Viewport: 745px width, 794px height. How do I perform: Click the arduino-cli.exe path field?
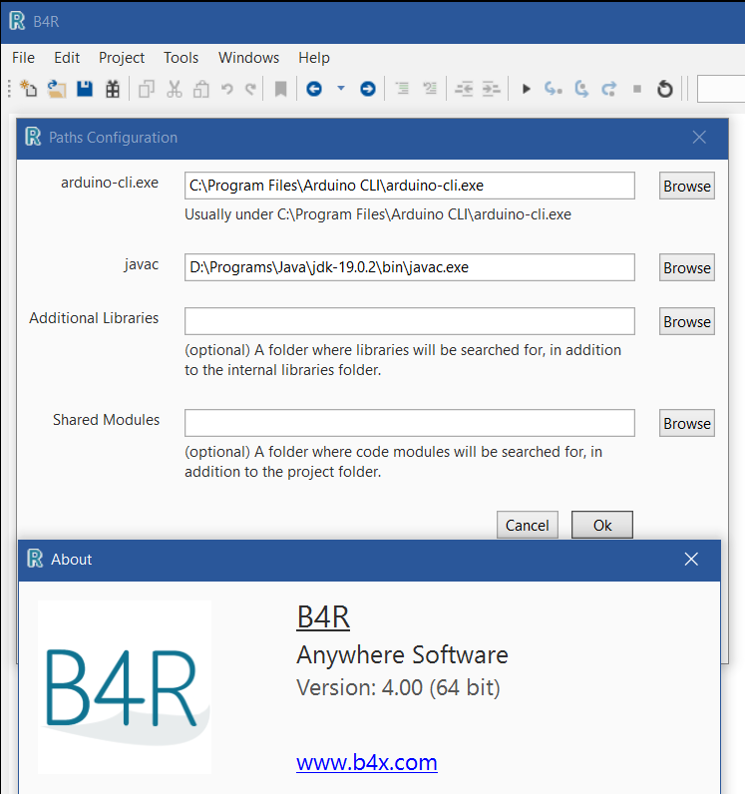409,186
